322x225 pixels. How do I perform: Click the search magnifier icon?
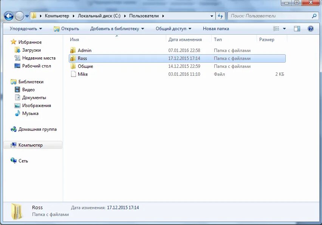click(314, 16)
